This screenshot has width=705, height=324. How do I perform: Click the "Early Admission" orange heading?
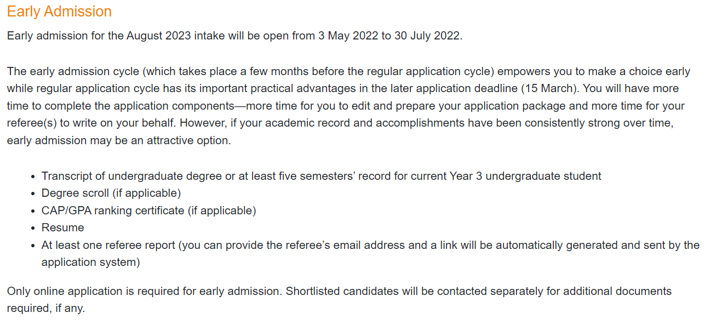point(59,12)
